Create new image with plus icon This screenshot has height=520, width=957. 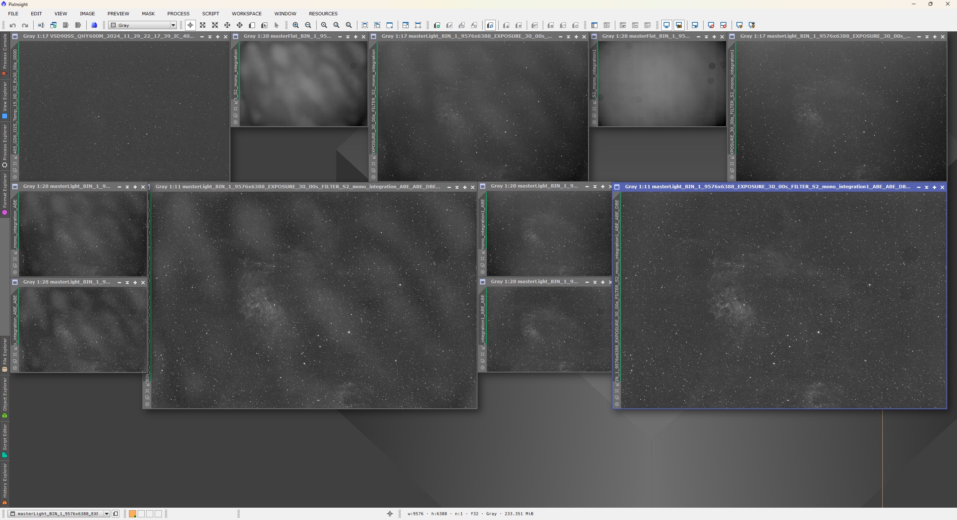(x=53, y=25)
